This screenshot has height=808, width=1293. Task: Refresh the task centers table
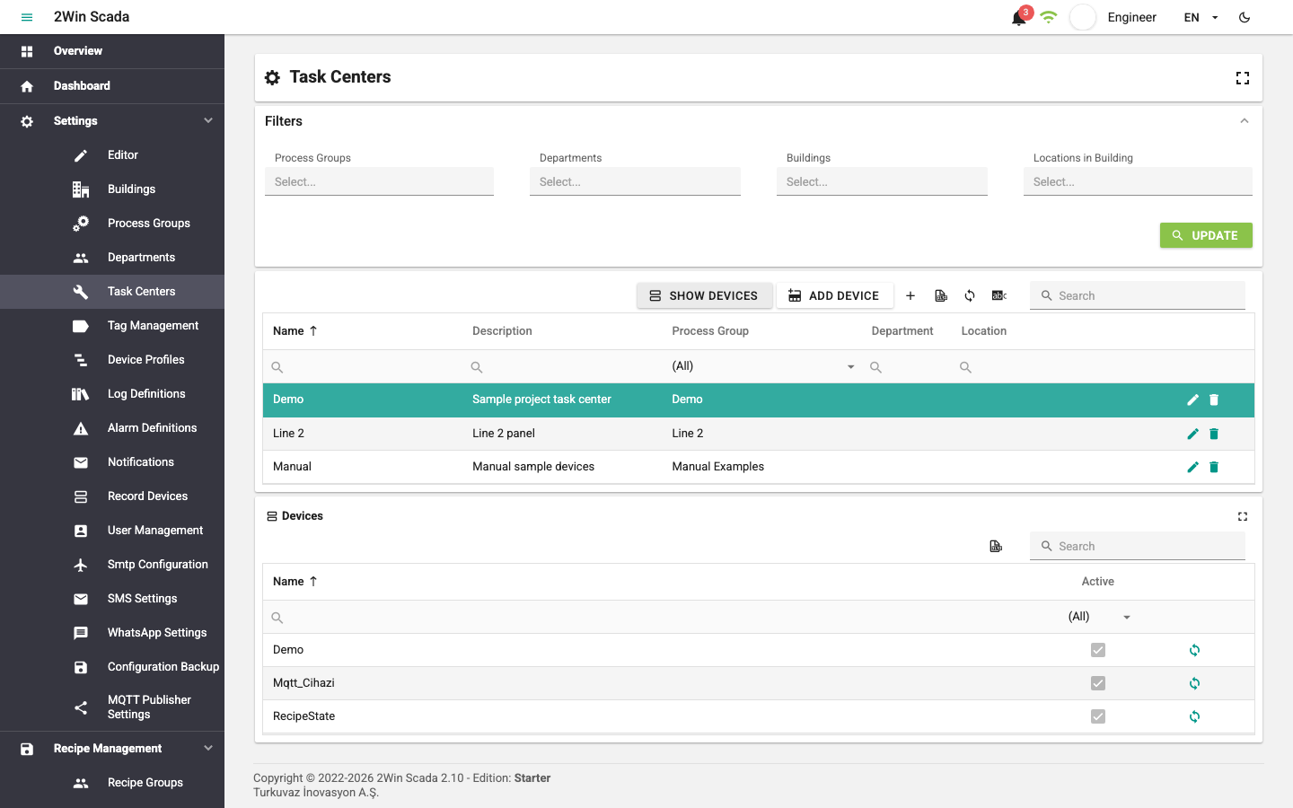970,295
